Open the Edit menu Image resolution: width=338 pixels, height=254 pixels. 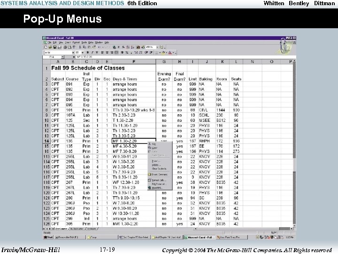click(x=55, y=42)
